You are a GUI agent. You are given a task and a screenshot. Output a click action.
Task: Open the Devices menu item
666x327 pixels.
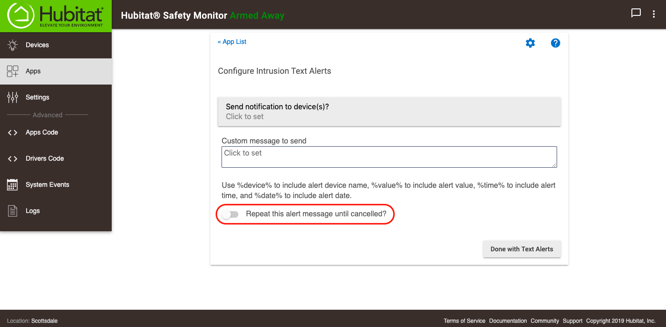click(56, 45)
